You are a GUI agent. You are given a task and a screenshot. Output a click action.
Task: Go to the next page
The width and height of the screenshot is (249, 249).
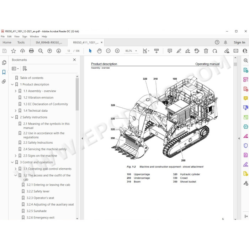pos(59,51)
